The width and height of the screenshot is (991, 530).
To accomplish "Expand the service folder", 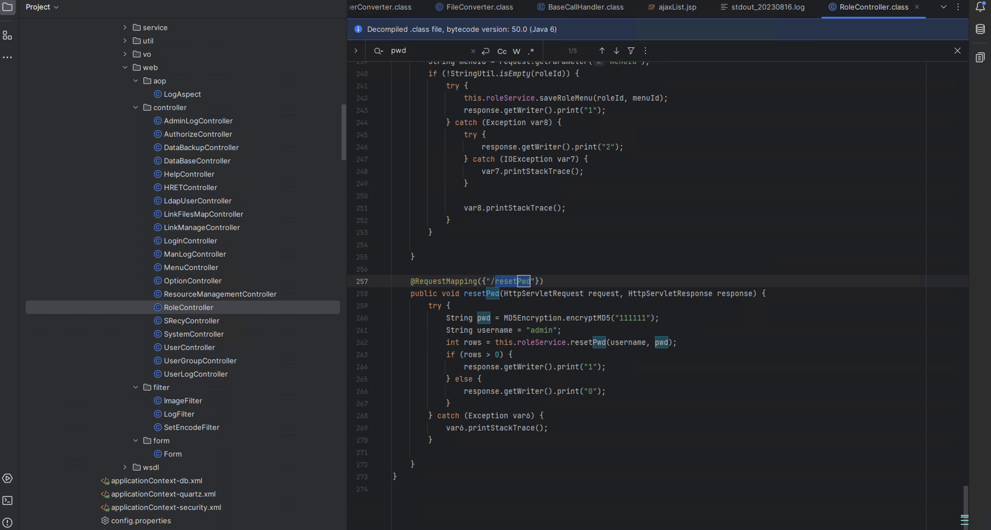I will coord(125,27).
